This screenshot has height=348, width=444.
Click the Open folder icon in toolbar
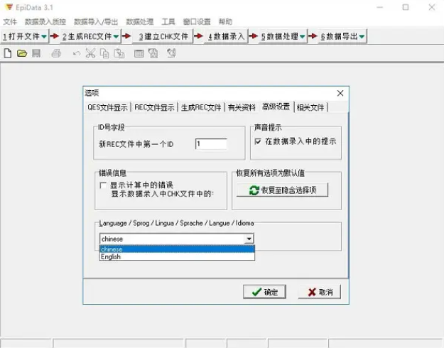(x=21, y=53)
